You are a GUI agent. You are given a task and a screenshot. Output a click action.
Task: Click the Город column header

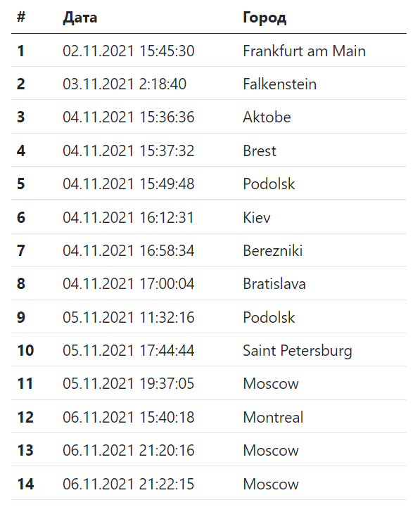click(x=265, y=18)
